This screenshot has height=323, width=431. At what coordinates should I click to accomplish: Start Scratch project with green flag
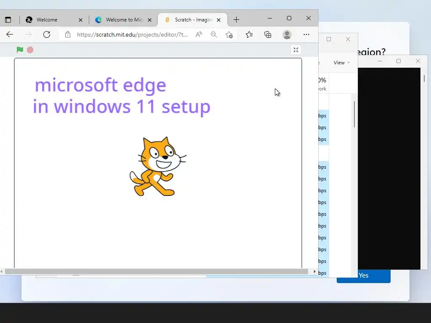click(x=20, y=50)
